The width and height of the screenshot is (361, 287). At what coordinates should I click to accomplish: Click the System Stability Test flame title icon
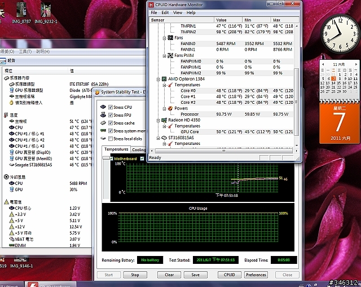(x=97, y=92)
